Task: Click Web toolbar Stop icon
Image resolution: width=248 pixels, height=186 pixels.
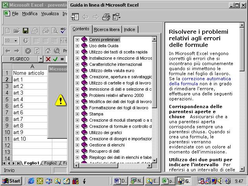Action: pos(28,51)
